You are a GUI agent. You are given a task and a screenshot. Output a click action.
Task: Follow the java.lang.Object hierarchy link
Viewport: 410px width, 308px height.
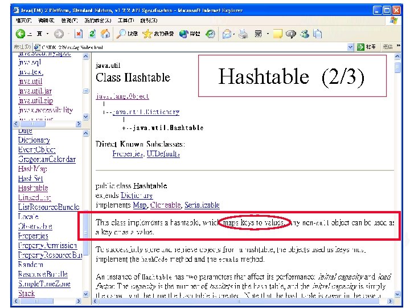coord(122,96)
